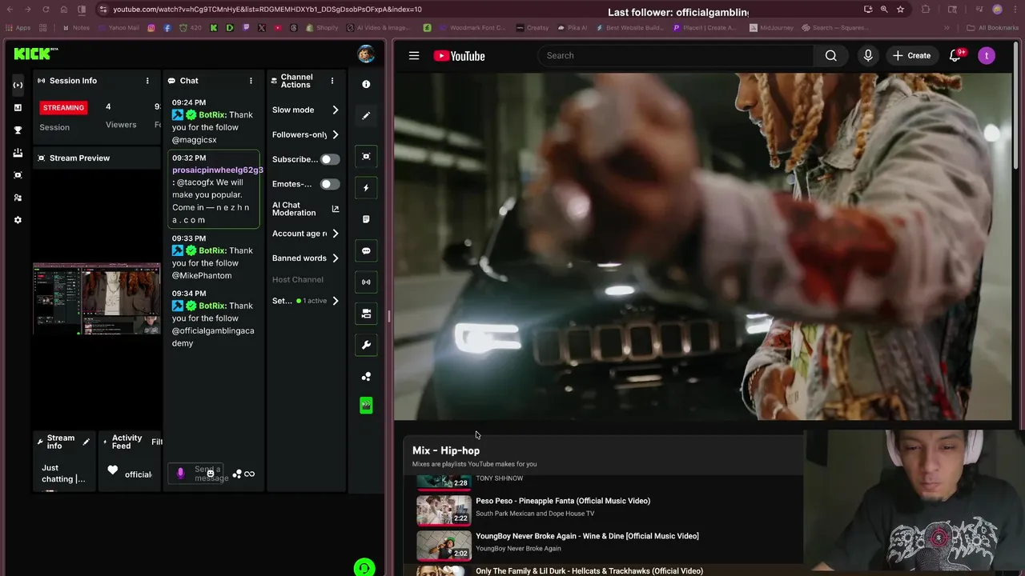Open the Kick profile avatar menu
This screenshot has width=1025, height=576.
366,54
